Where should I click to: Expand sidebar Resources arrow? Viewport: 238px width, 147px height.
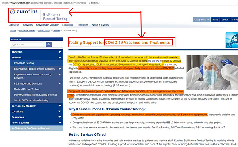(60, 117)
